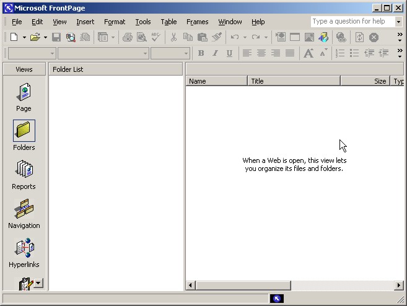Open the New Page dropdown arrow

point(24,37)
